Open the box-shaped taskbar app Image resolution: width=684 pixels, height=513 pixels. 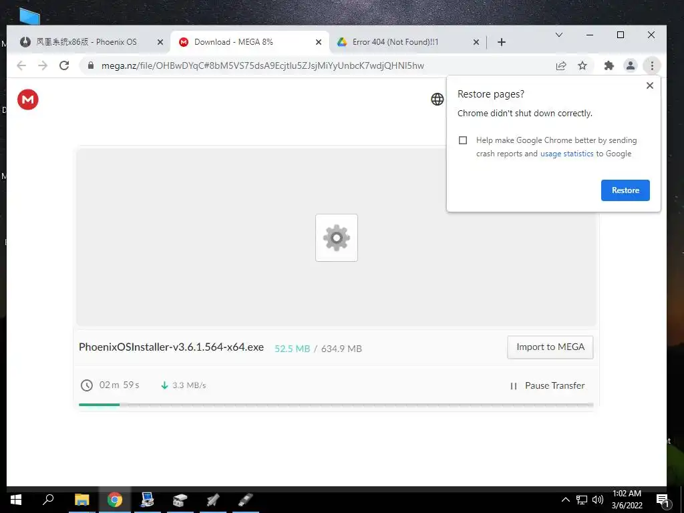tap(180, 500)
